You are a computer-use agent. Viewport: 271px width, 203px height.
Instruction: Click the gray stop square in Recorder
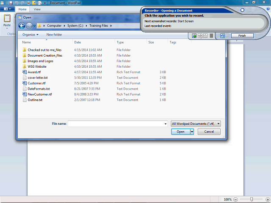pyautogui.click(x=211, y=36)
